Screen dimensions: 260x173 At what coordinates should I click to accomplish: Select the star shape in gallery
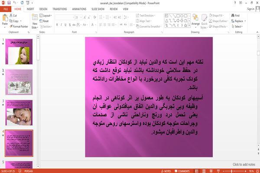[x=185, y=26]
